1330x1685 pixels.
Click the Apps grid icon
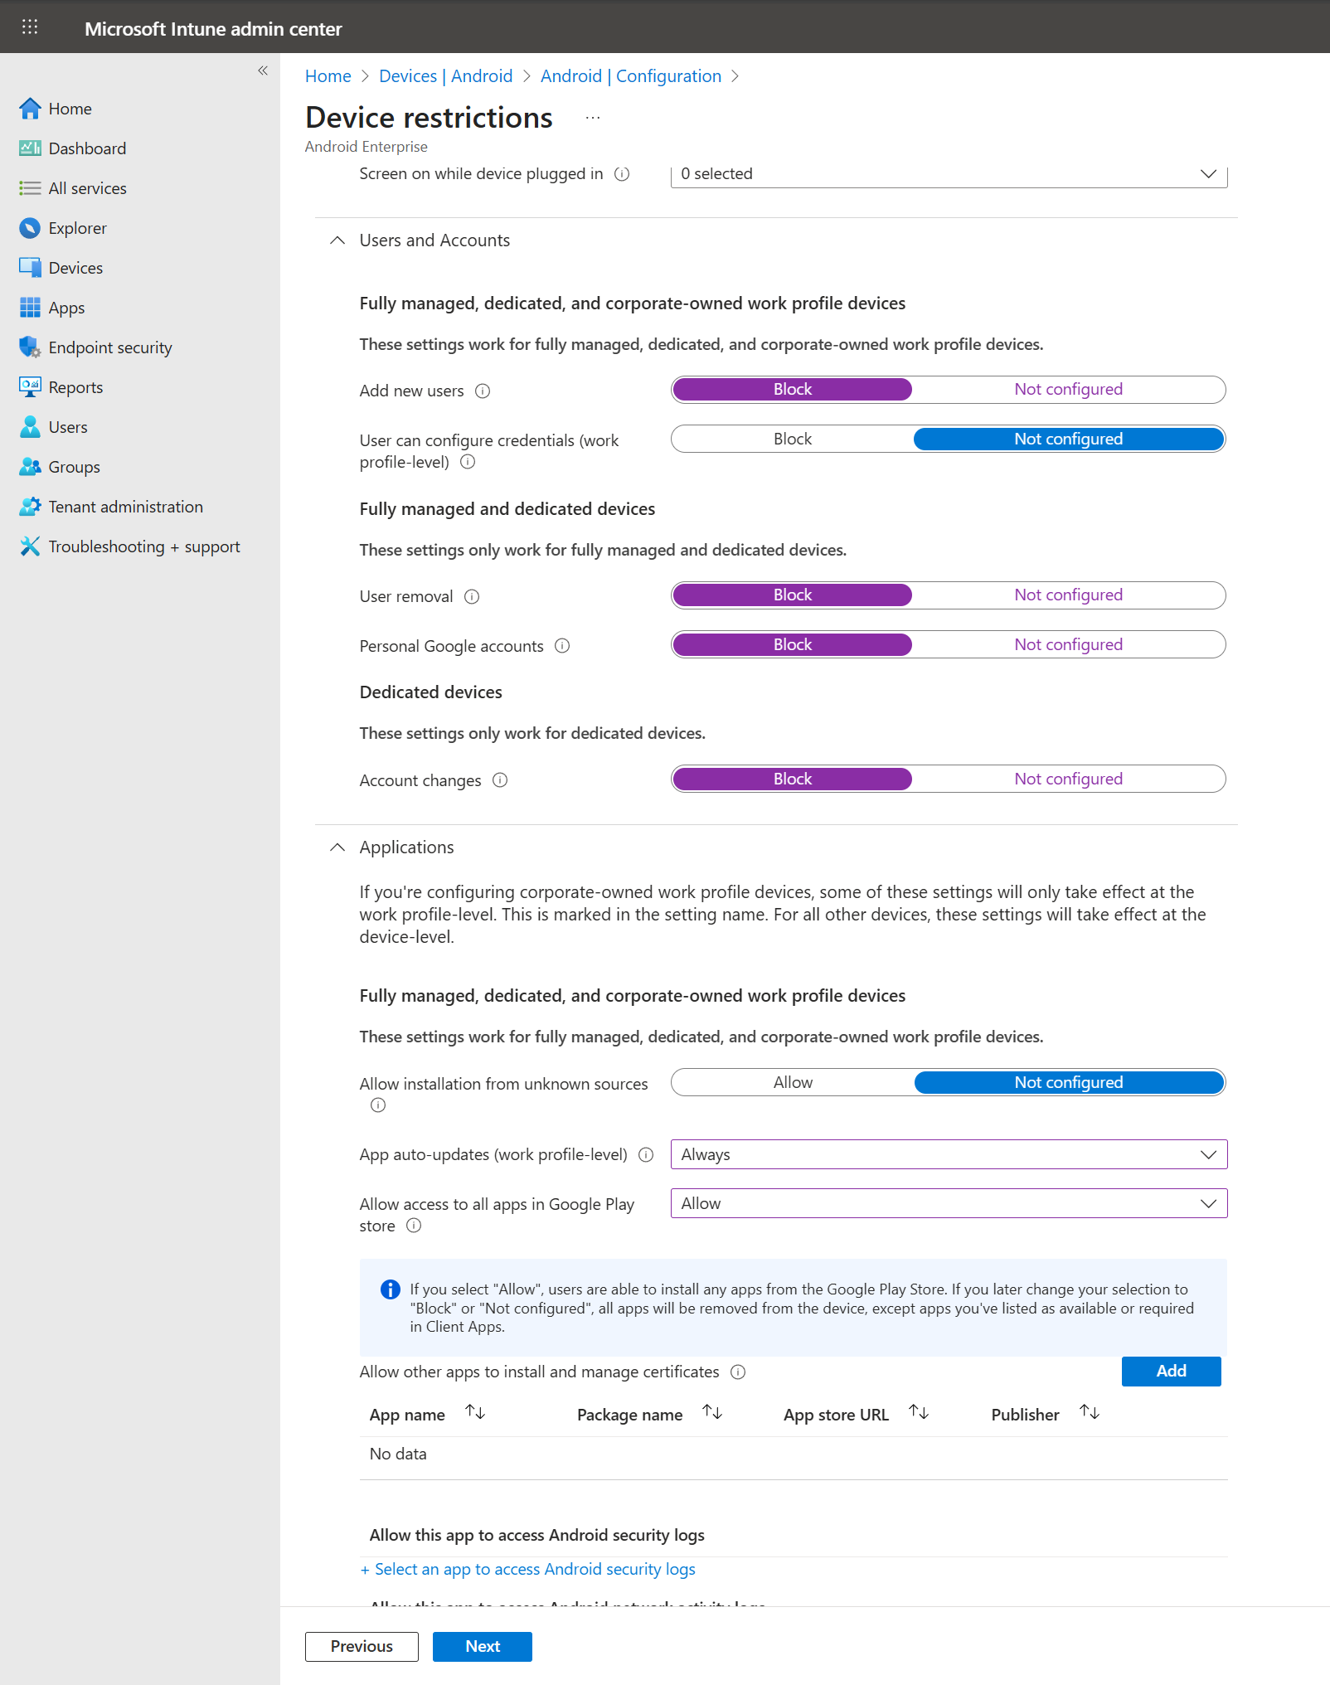tap(30, 308)
